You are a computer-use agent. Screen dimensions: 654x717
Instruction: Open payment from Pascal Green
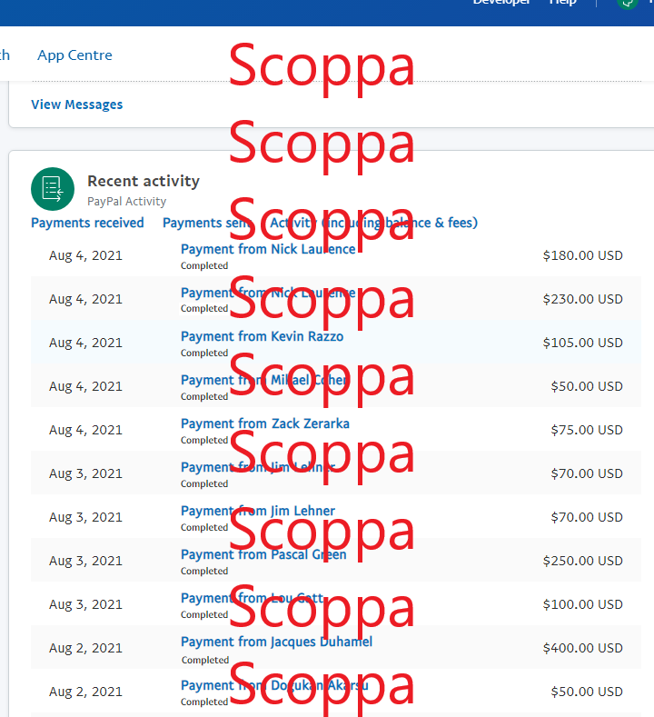263,554
